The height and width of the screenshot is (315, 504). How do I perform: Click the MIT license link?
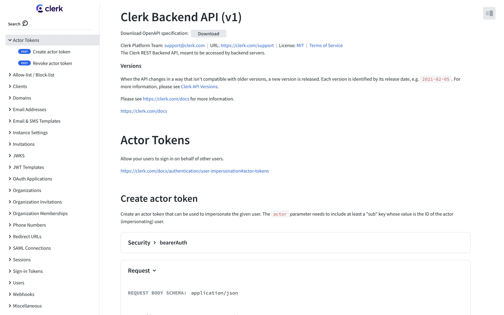tap(300, 45)
